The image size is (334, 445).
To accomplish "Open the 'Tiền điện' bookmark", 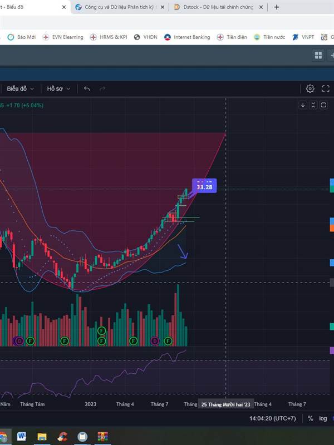I will pyautogui.click(x=232, y=37).
